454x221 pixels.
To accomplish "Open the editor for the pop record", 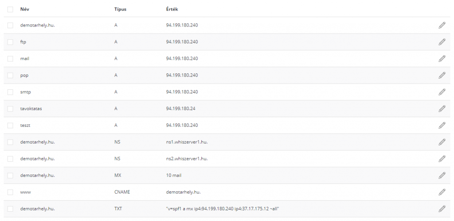I will click(x=442, y=75).
